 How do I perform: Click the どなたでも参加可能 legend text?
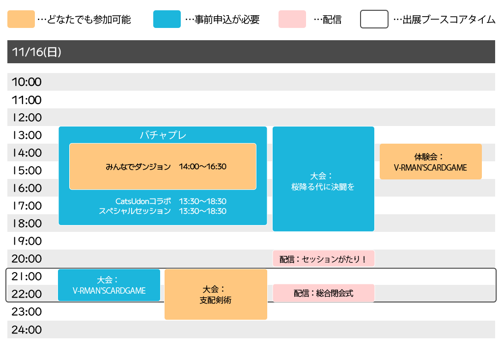(x=88, y=20)
